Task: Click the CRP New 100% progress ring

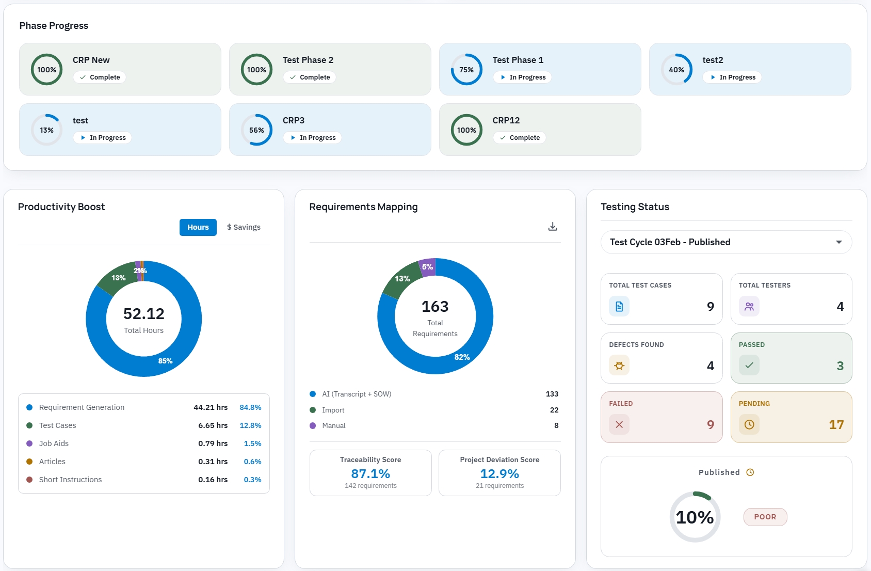Action: click(x=46, y=69)
